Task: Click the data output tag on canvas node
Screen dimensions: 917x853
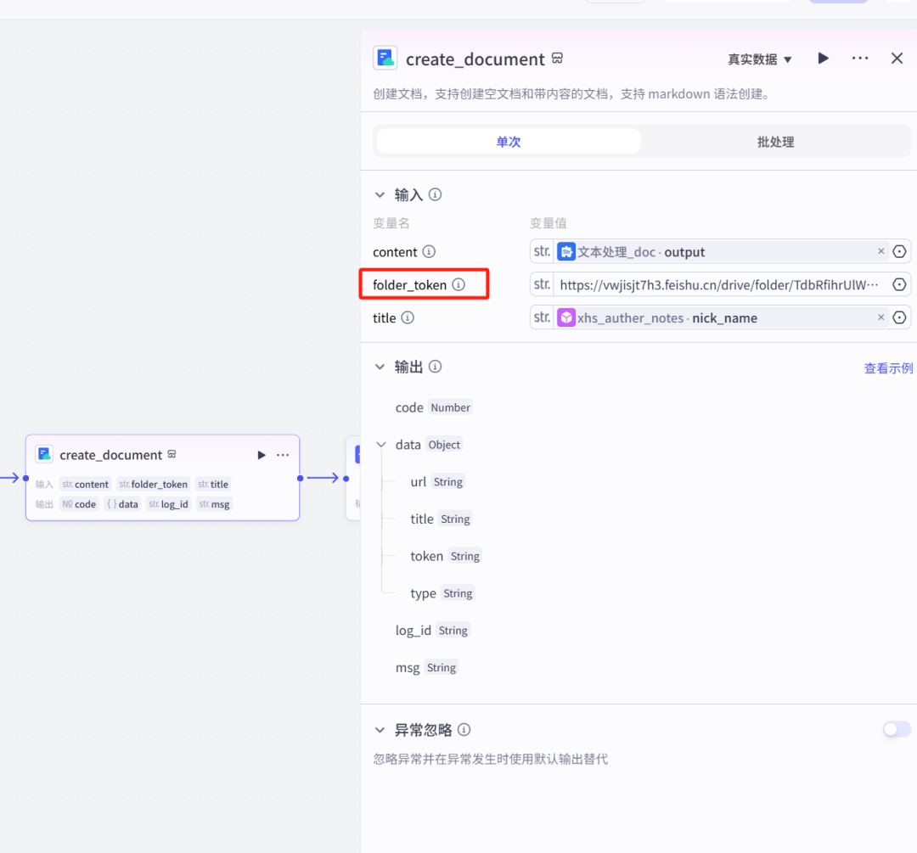Action: point(122,504)
